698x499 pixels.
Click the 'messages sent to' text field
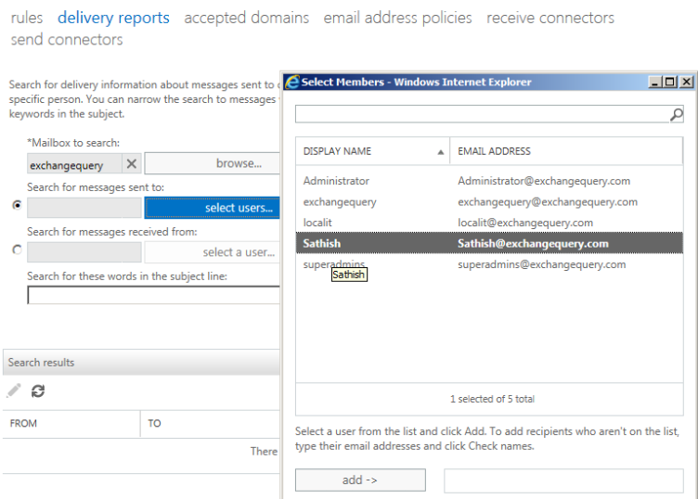84,208
